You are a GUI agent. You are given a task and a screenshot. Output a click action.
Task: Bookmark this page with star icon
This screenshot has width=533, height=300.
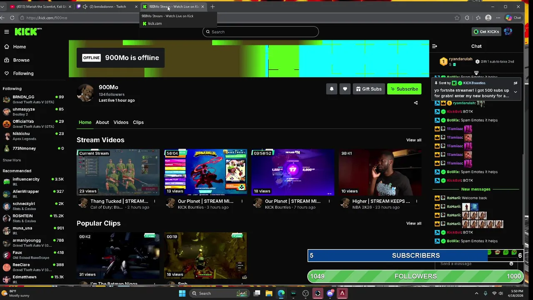click(x=457, y=18)
